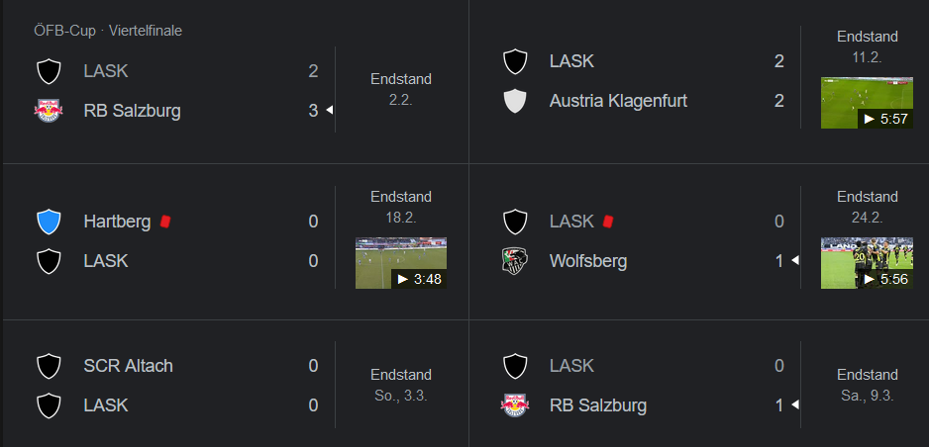This screenshot has width=929, height=447.
Task: Select Endstand Sa., 9.3. match result
Action: coord(867,385)
